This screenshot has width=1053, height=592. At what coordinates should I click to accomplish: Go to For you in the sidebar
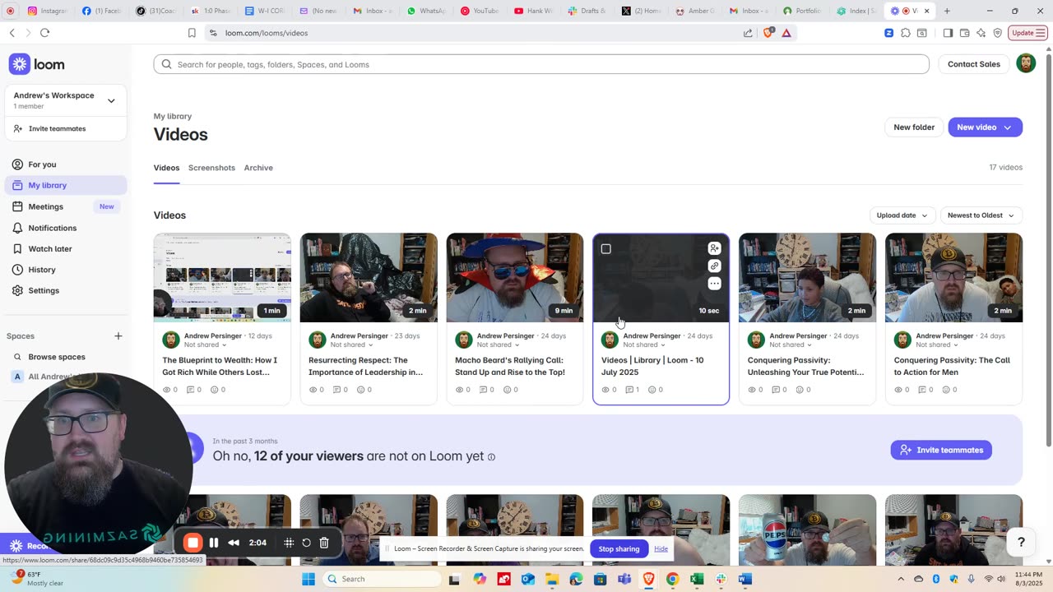66,164
